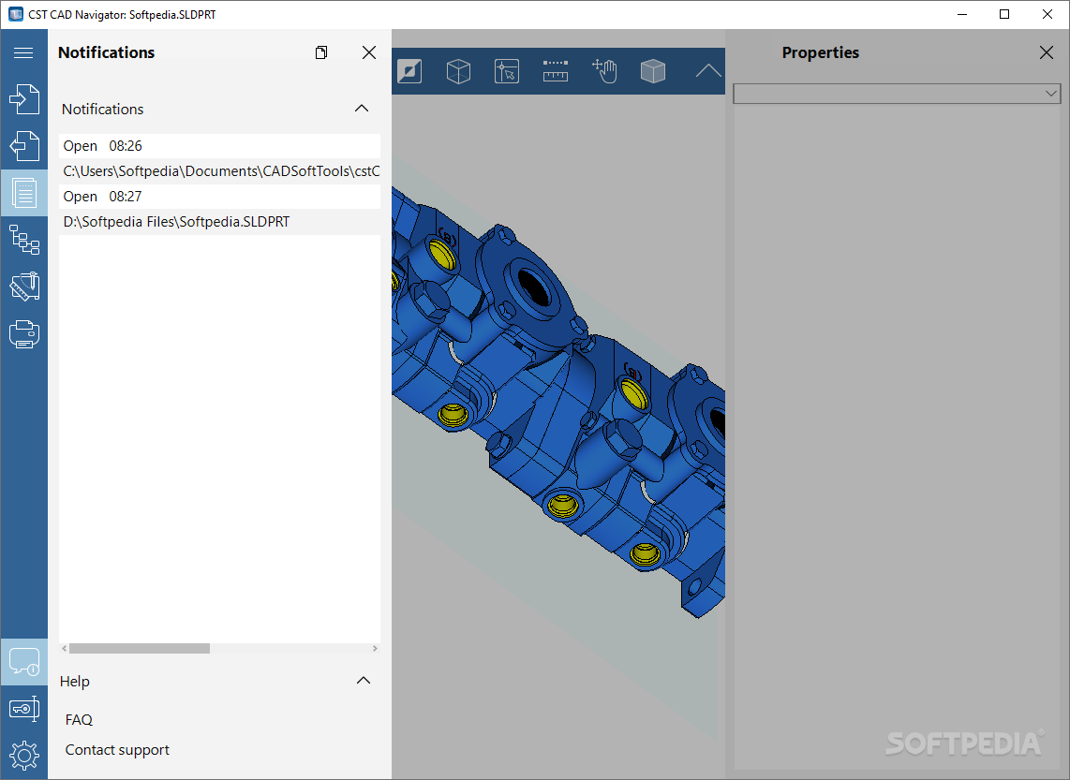This screenshot has width=1070, height=780.
Task: Select the Open 08:27 notification entry
Action: (x=219, y=197)
